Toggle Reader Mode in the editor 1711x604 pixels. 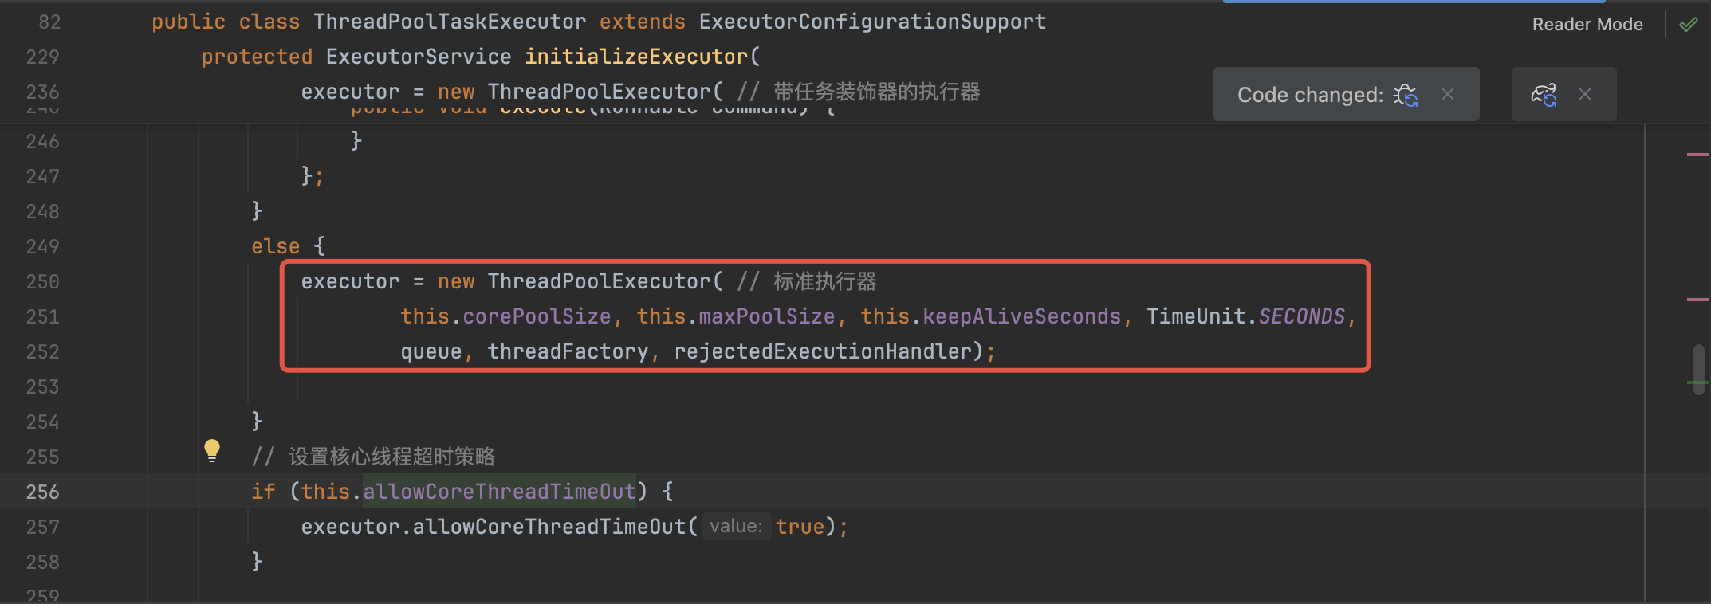[1587, 25]
